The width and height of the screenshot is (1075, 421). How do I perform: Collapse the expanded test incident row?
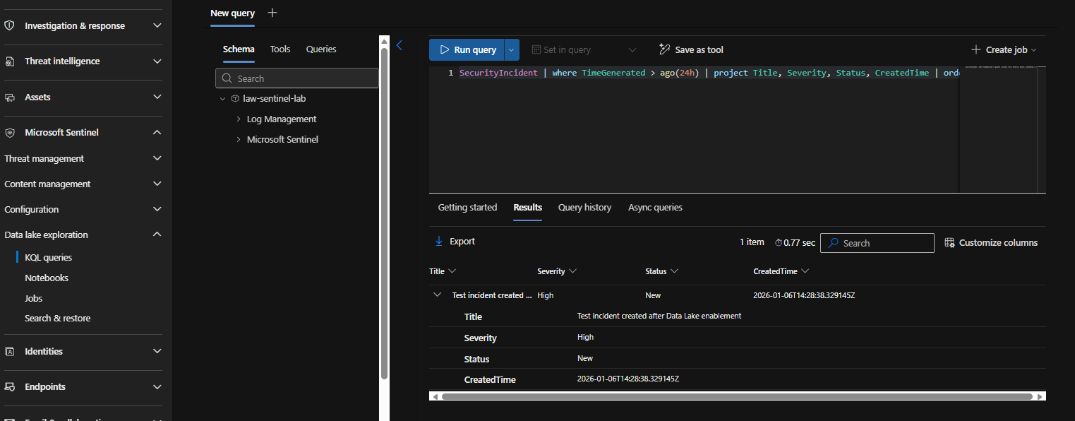[437, 295]
